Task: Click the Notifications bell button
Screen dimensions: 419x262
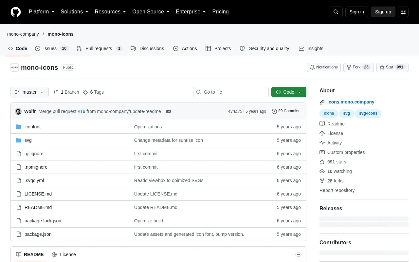Action: 324,67
